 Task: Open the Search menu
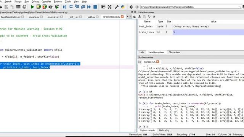[x=8, y=2]
